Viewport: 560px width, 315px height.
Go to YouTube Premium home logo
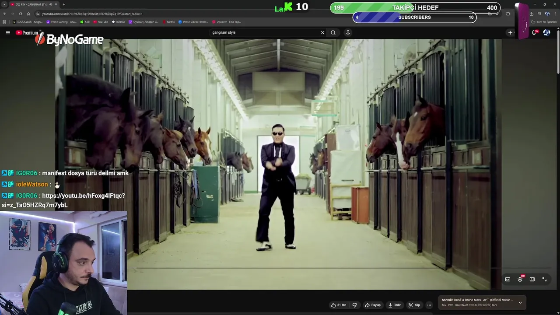(27, 32)
